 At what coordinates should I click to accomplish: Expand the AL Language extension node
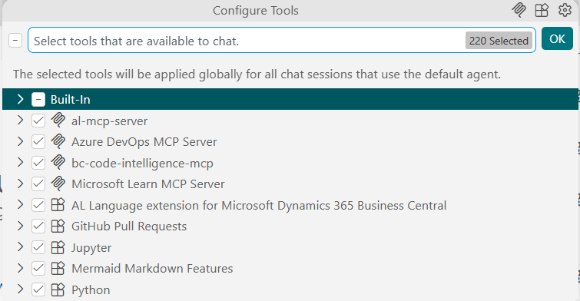[x=20, y=205]
